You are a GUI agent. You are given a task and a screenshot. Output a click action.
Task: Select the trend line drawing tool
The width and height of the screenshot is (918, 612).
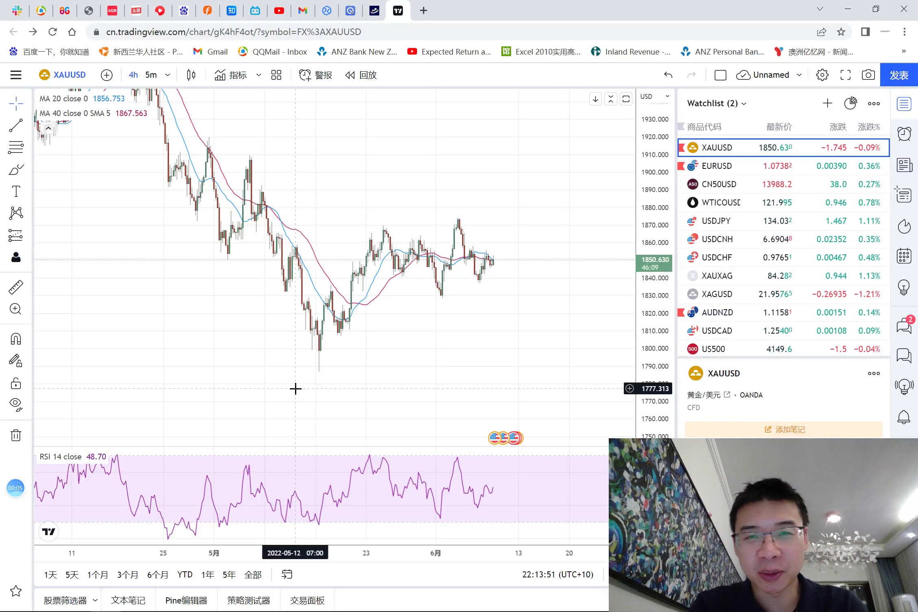pos(16,125)
